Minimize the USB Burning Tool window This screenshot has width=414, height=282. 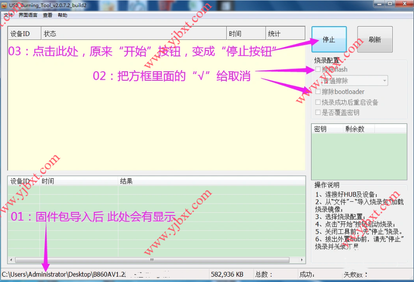coord(378,4)
